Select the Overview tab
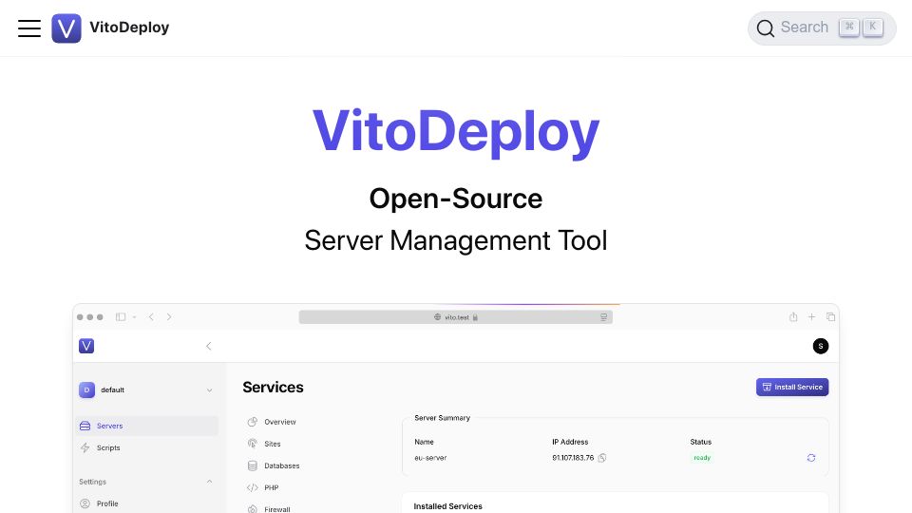912x513 pixels. coord(272,422)
